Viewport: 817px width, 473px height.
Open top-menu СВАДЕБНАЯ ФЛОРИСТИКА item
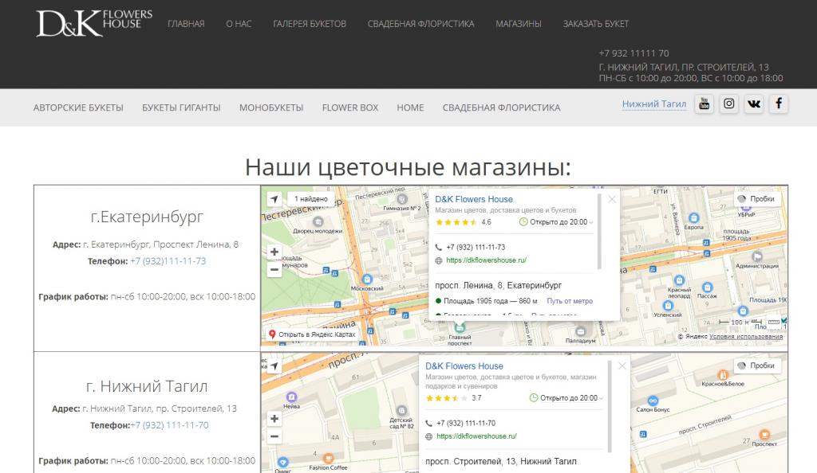coord(421,24)
